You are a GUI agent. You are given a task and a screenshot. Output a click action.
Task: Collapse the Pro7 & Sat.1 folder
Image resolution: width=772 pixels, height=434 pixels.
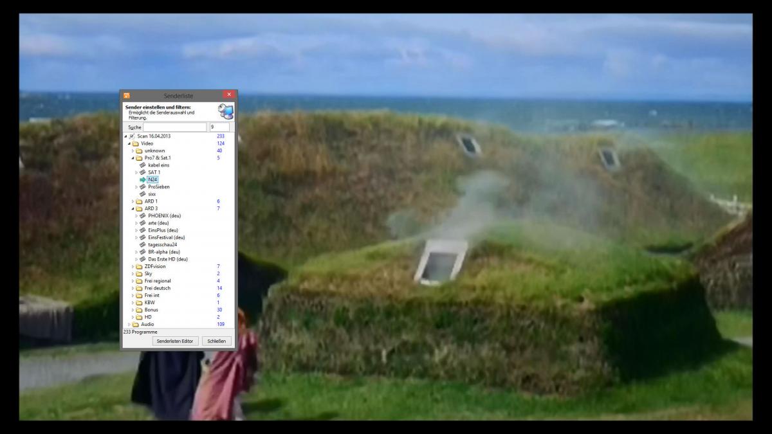click(133, 158)
